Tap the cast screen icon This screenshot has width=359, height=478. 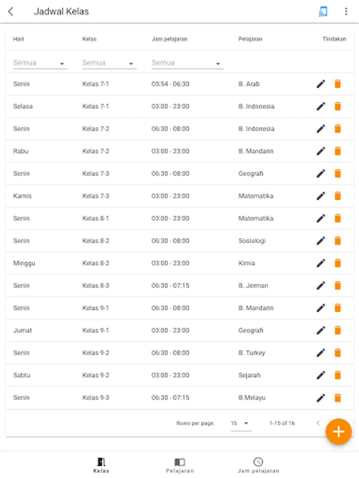point(323,12)
